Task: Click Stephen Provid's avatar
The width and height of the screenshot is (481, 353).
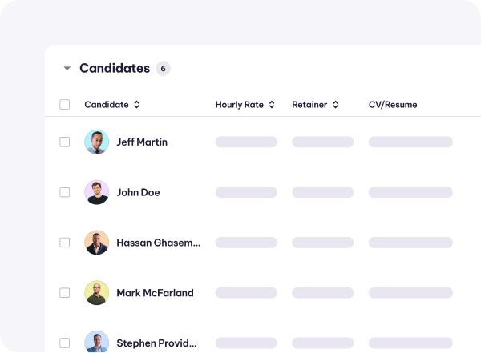Action: pos(97,342)
